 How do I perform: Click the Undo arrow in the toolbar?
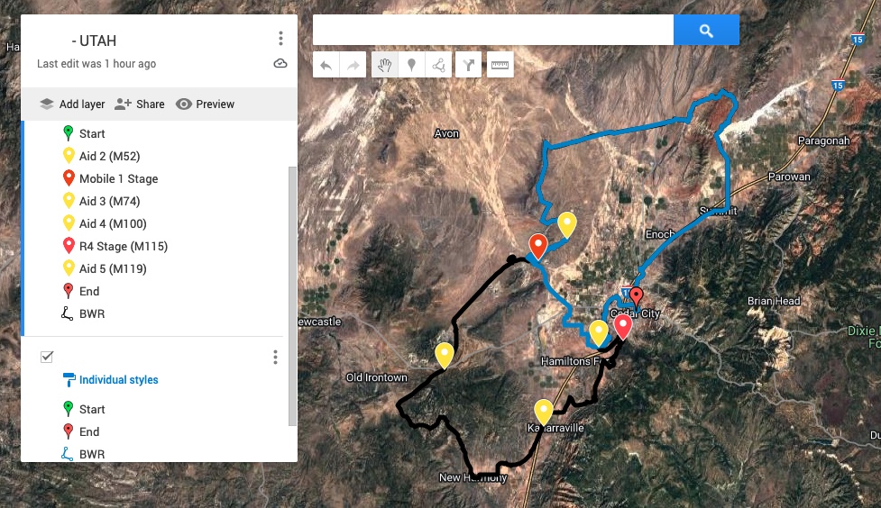coord(326,65)
